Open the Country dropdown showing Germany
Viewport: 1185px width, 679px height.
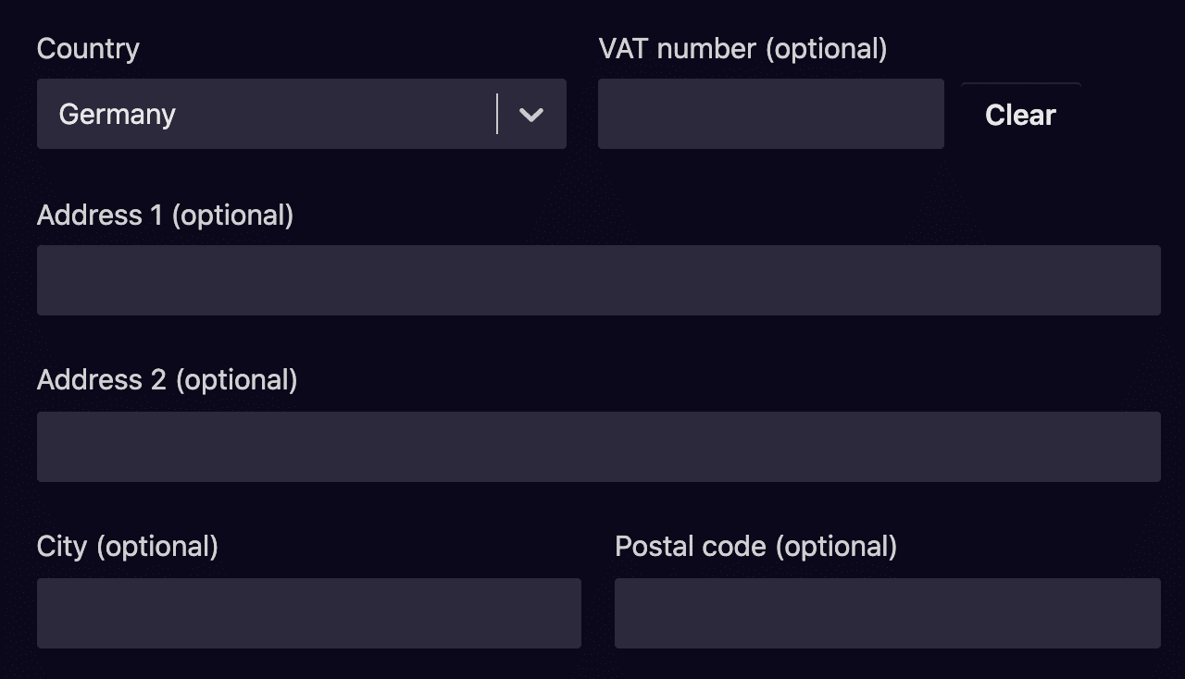point(278,114)
